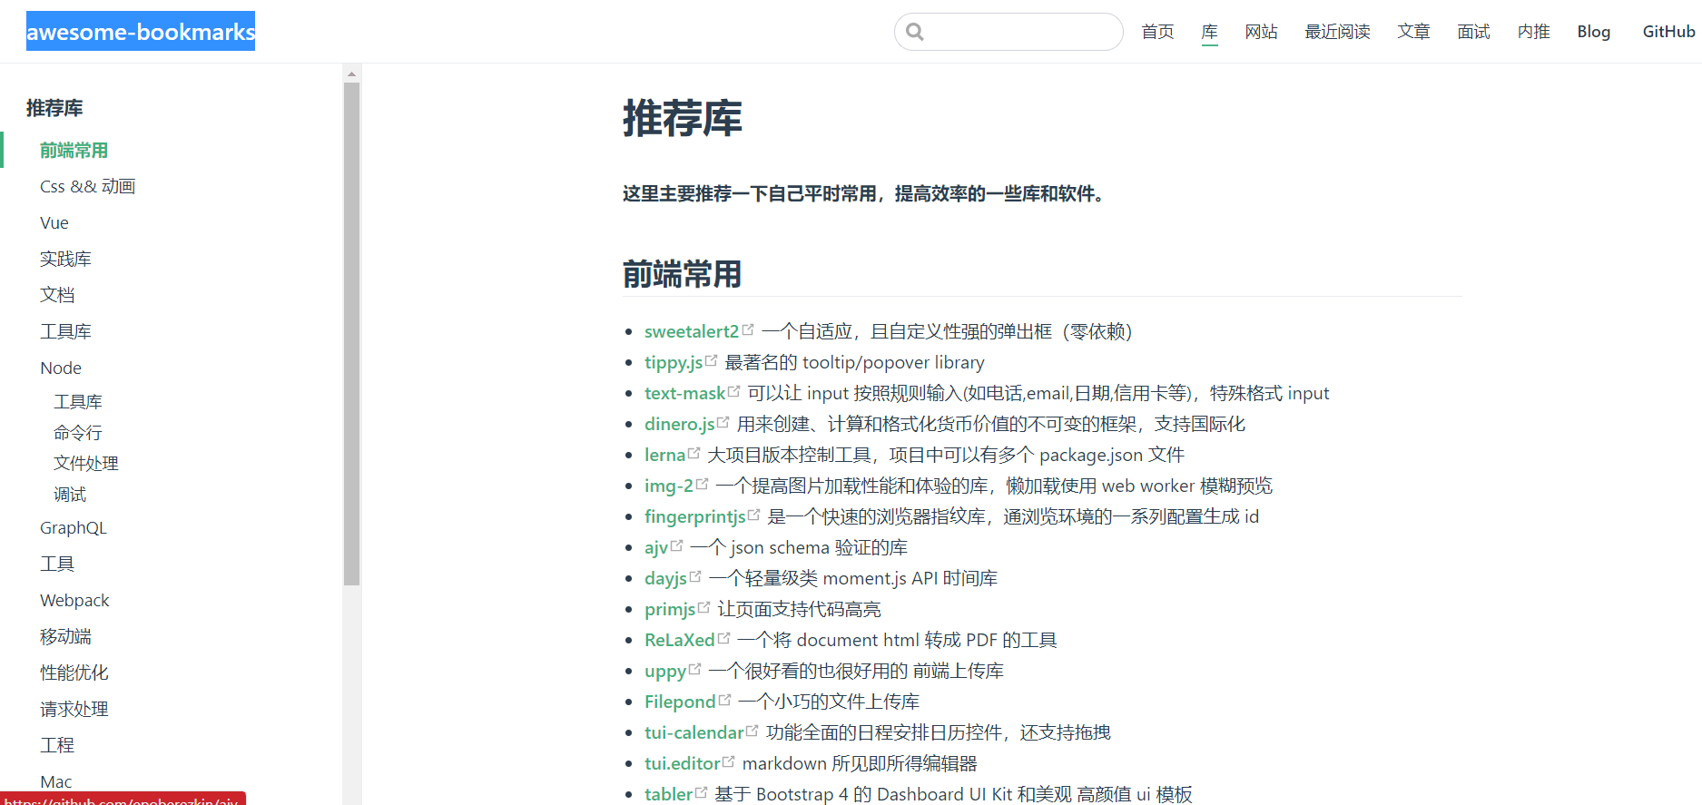Screen dimensions: 1702x805
Task: Open the awesome-bookmarks site title
Action: (141, 32)
